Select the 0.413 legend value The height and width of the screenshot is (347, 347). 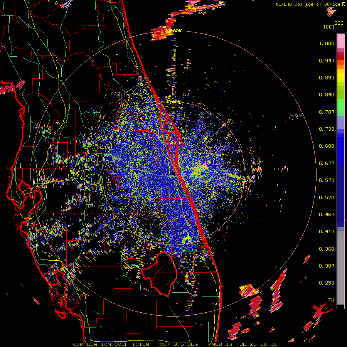pos(327,232)
